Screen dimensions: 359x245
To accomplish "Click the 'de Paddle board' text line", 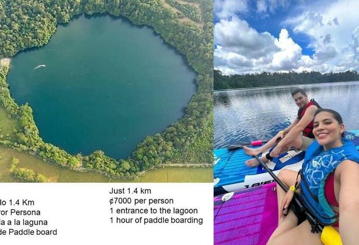I will (28, 232).
